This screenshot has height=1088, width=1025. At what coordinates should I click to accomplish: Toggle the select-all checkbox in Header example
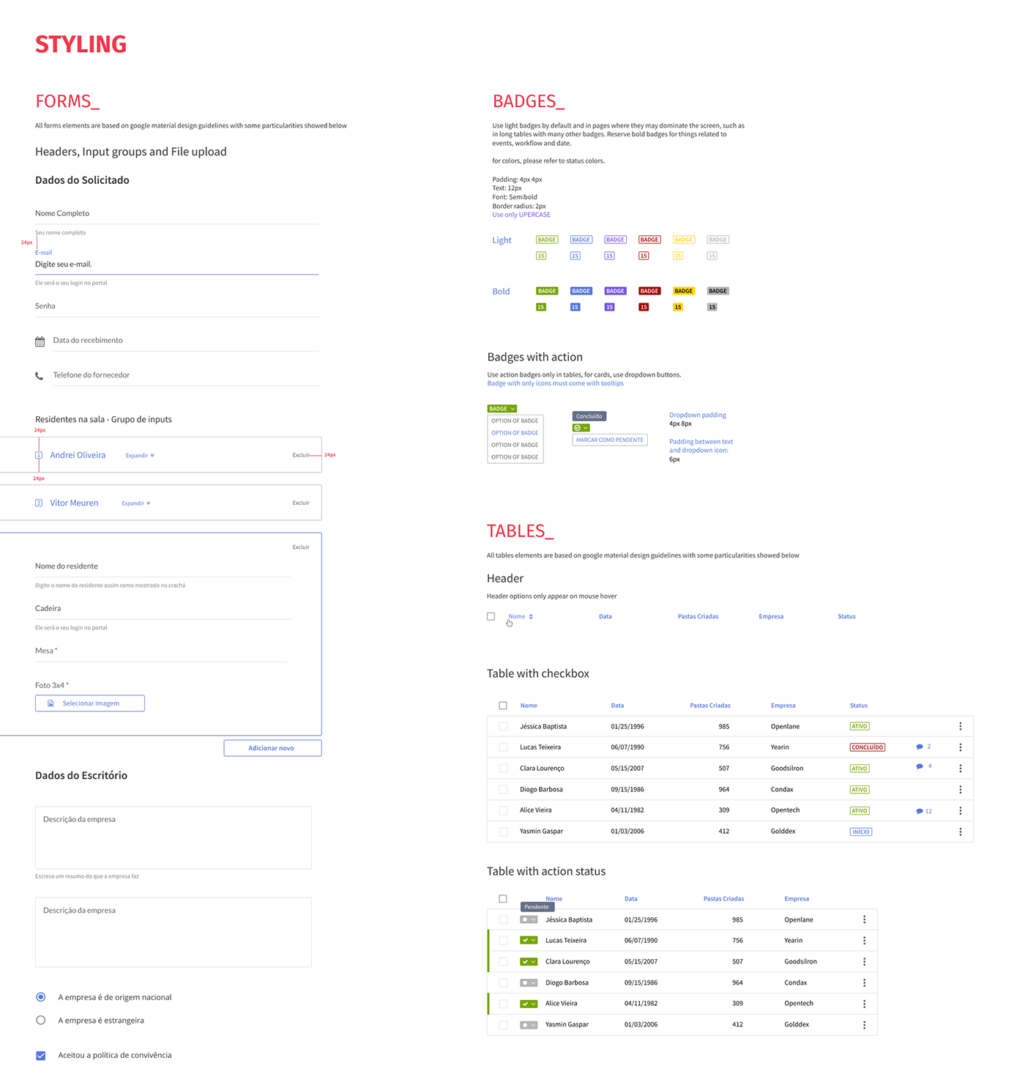[x=491, y=616]
